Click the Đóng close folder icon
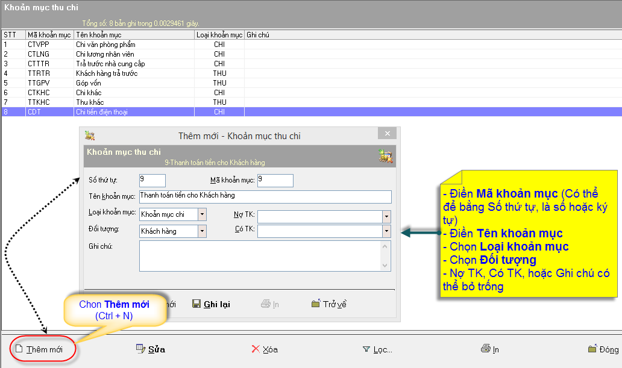622x368 pixels. (x=593, y=349)
